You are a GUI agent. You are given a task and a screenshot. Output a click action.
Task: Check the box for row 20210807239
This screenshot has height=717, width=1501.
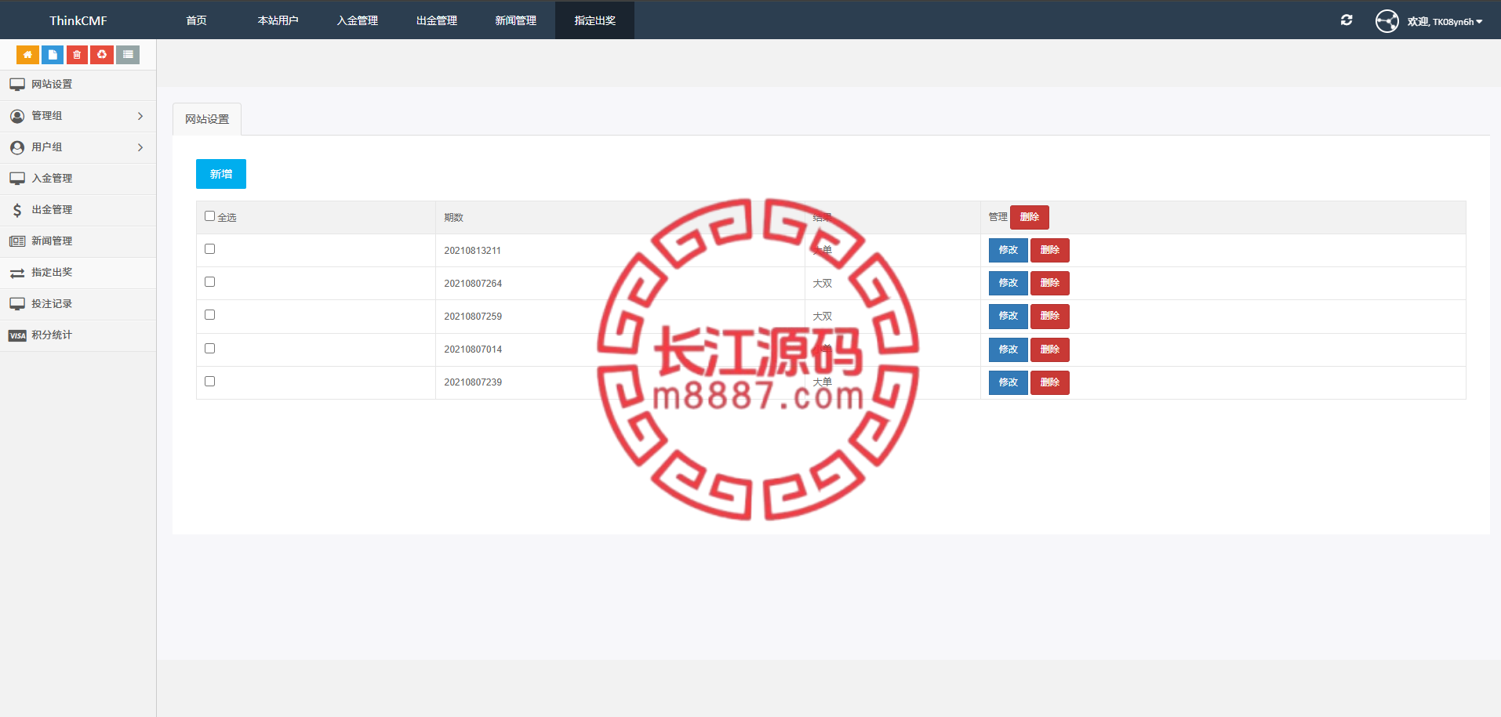[209, 382]
